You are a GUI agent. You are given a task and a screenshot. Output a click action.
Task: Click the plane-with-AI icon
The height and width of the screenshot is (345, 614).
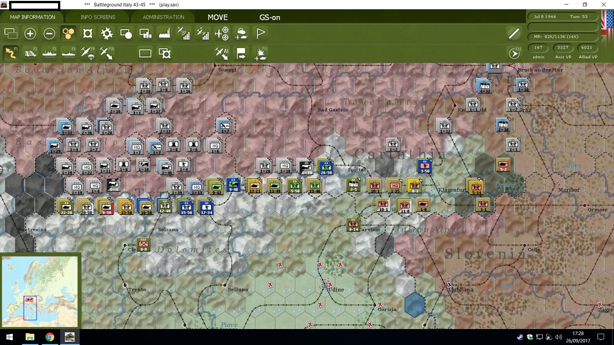click(x=222, y=53)
